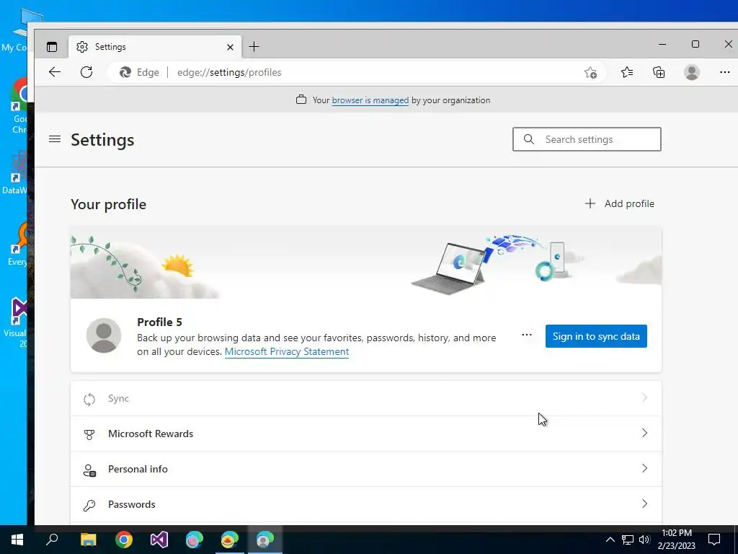Open the Collections icon

point(659,72)
